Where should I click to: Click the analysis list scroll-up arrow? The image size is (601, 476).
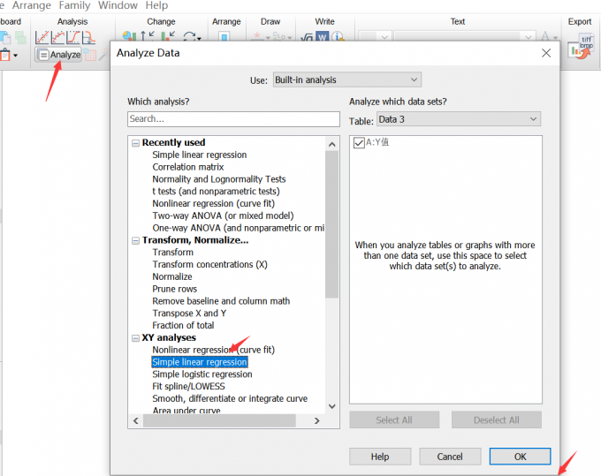tap(332, 144)
